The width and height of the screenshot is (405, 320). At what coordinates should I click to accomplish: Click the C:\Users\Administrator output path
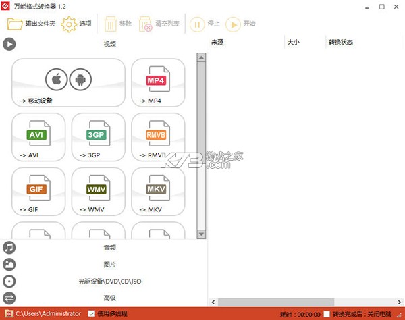click(x=49, y=313)
